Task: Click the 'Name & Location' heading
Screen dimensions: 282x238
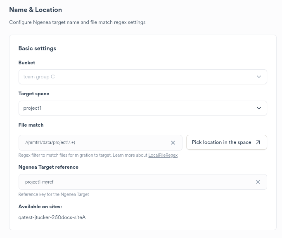Action: [x=36, y=9]
